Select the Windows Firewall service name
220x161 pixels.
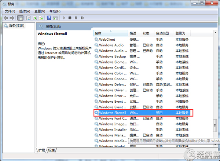pos(113,113)
